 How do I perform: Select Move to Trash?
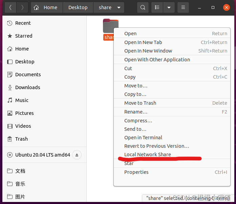172,103
